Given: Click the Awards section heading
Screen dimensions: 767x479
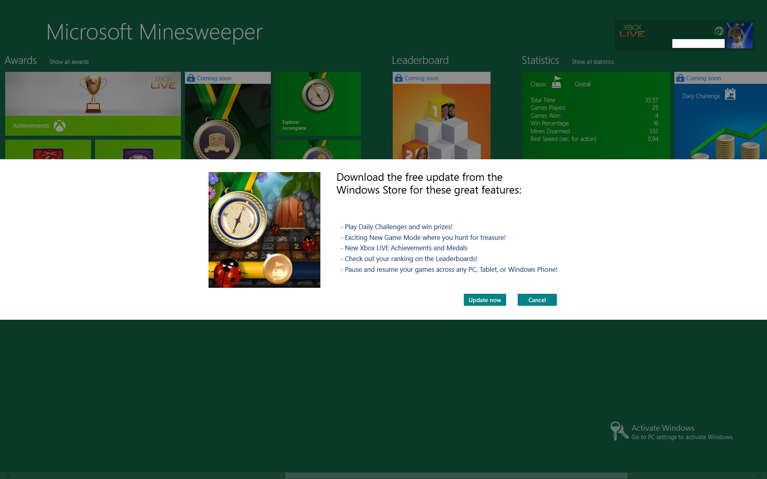Looking at the screenshot, I should click(21, 60).
